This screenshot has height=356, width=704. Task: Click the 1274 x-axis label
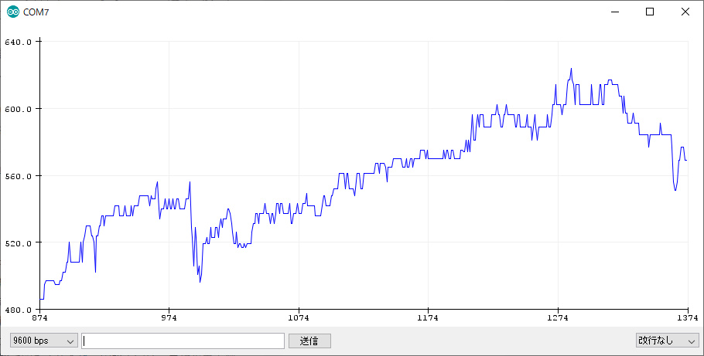tap(558, 318)
